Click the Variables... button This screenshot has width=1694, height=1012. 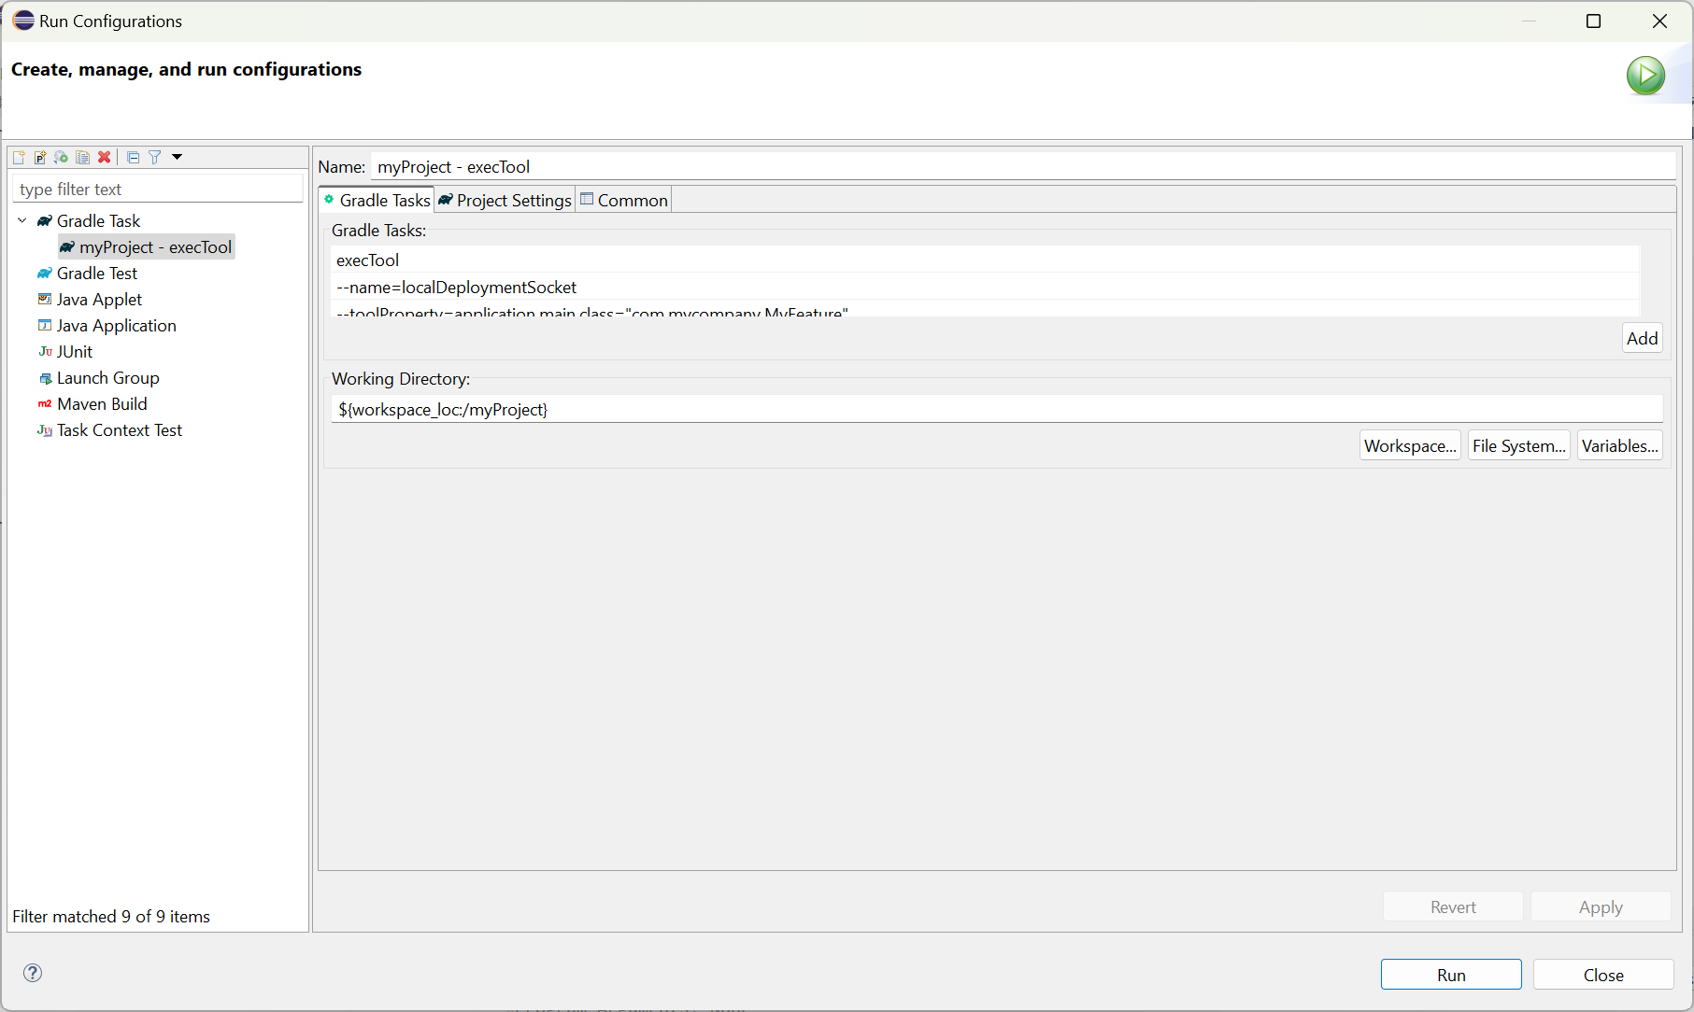tap(1619, 446)
